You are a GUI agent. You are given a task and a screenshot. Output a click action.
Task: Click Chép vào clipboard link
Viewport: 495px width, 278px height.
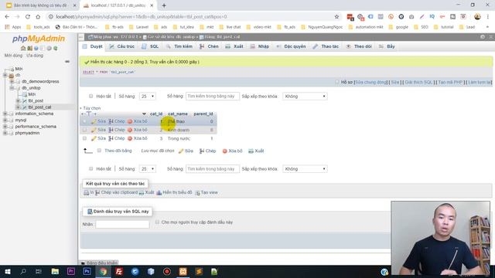119,192
